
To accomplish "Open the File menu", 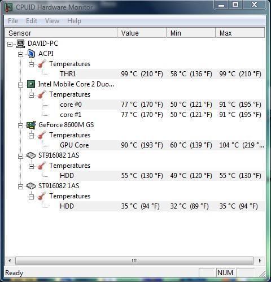I will click(x=13, y=21).
